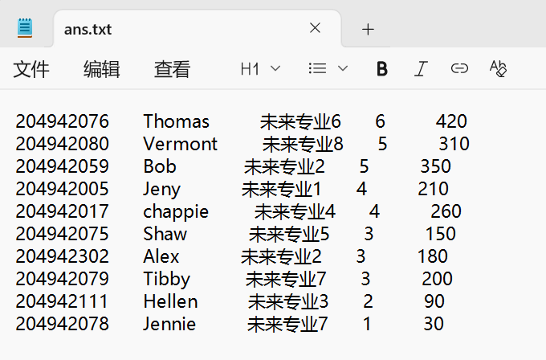Click 未来专业6 in Thomas row
This screenshot has width=546, height=360.
coord(300,121)
